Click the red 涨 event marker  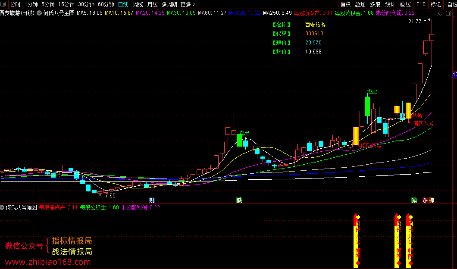(426, 200)
